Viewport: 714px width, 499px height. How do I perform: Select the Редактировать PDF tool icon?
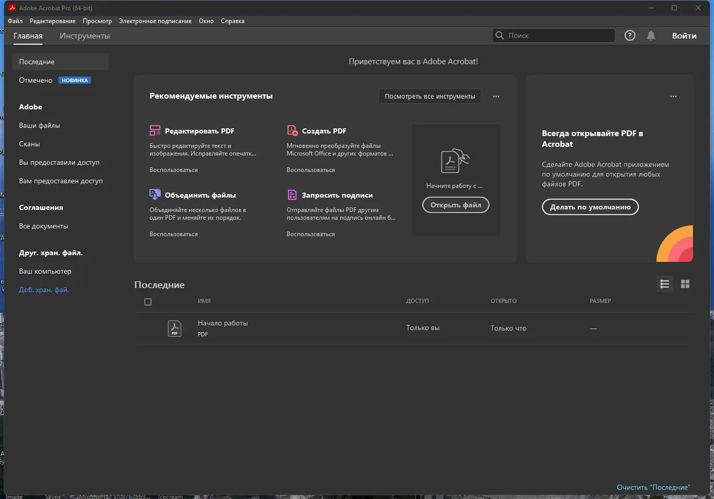(155, 130)
